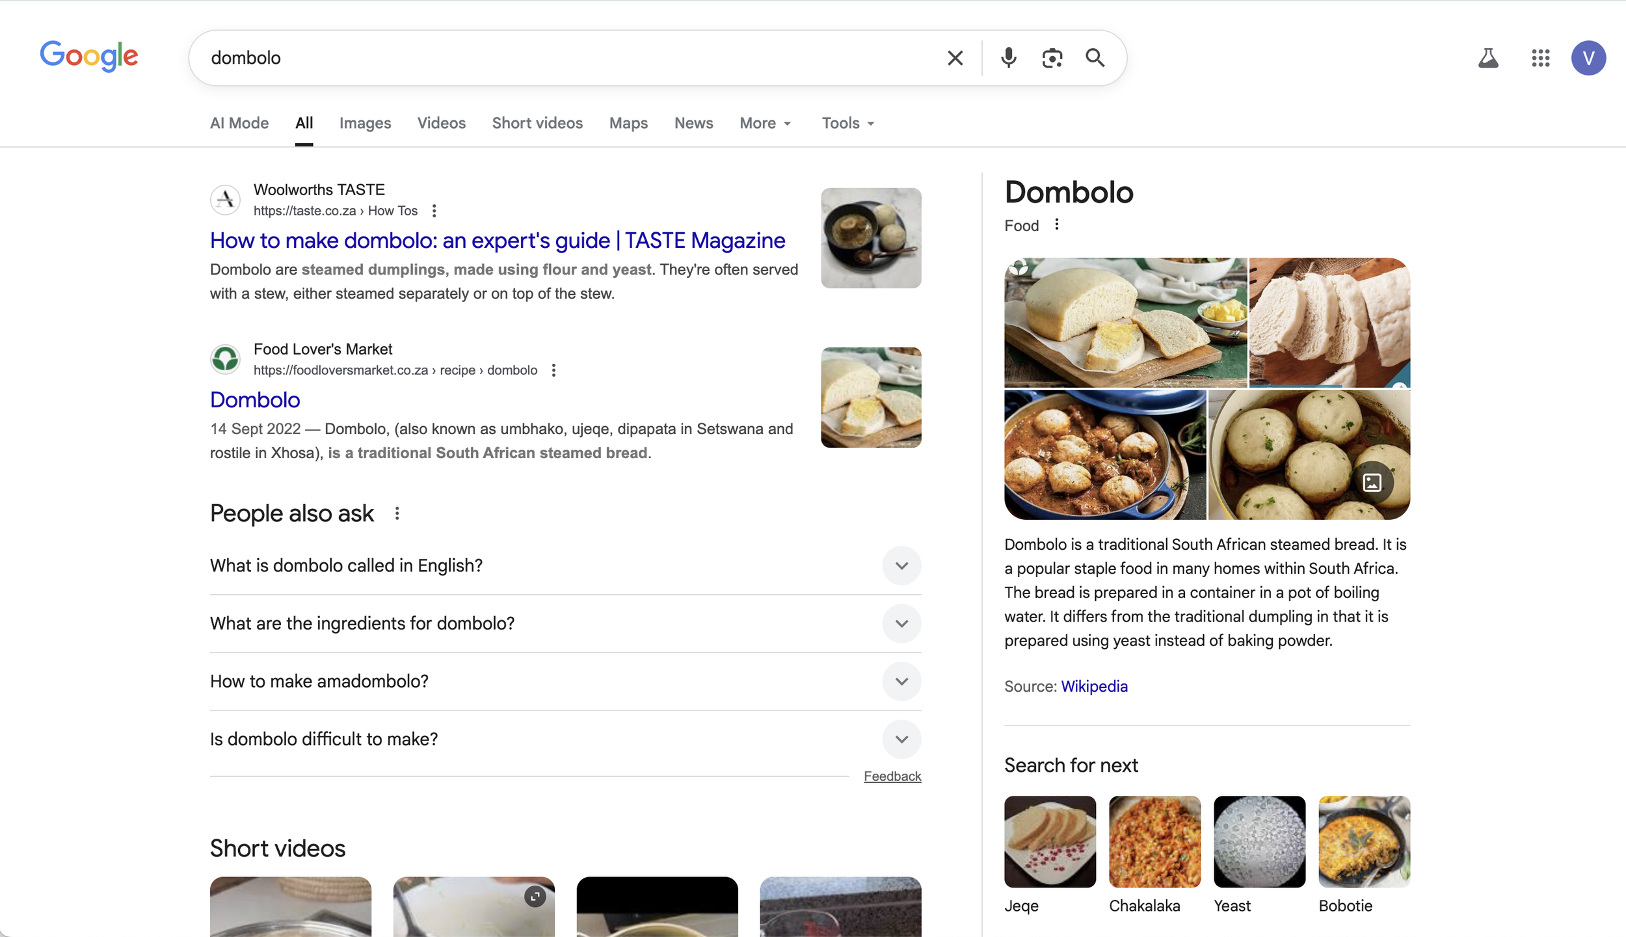Click the Feedback link
Viewport: 1626px width, 937px height.
tap(892, 776)
